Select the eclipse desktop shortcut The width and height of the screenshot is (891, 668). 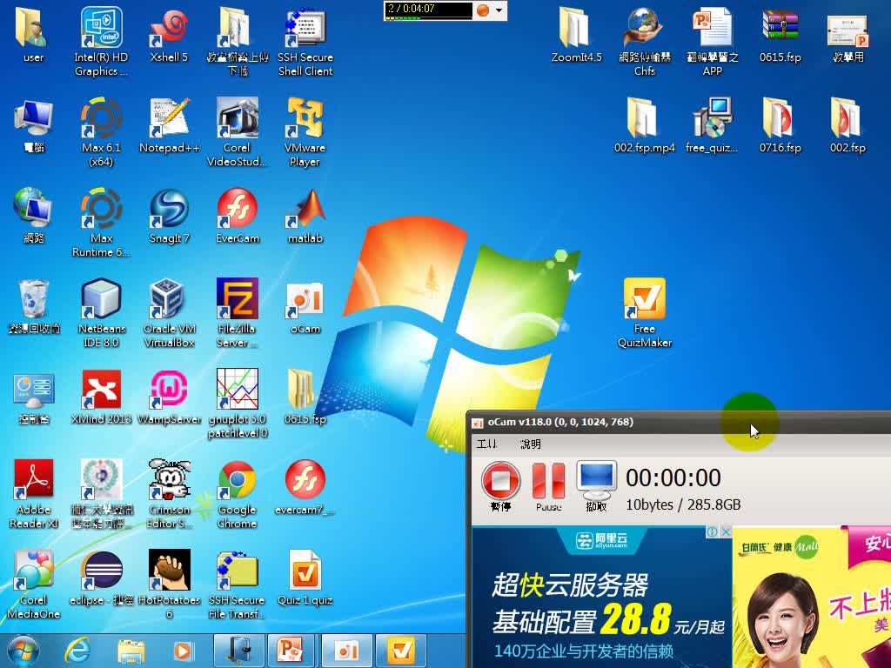pos(101,578)
